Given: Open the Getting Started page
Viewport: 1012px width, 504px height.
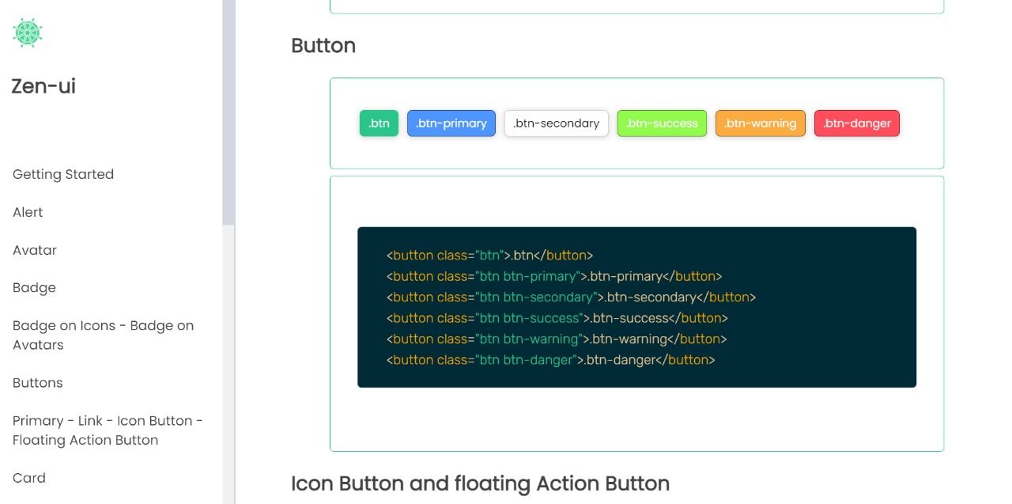Looking at the screenshot, I should [63, 174].
